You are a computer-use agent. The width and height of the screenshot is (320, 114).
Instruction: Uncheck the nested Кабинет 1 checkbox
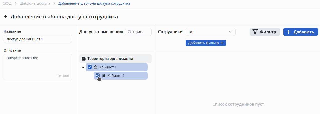coord(98,75)
